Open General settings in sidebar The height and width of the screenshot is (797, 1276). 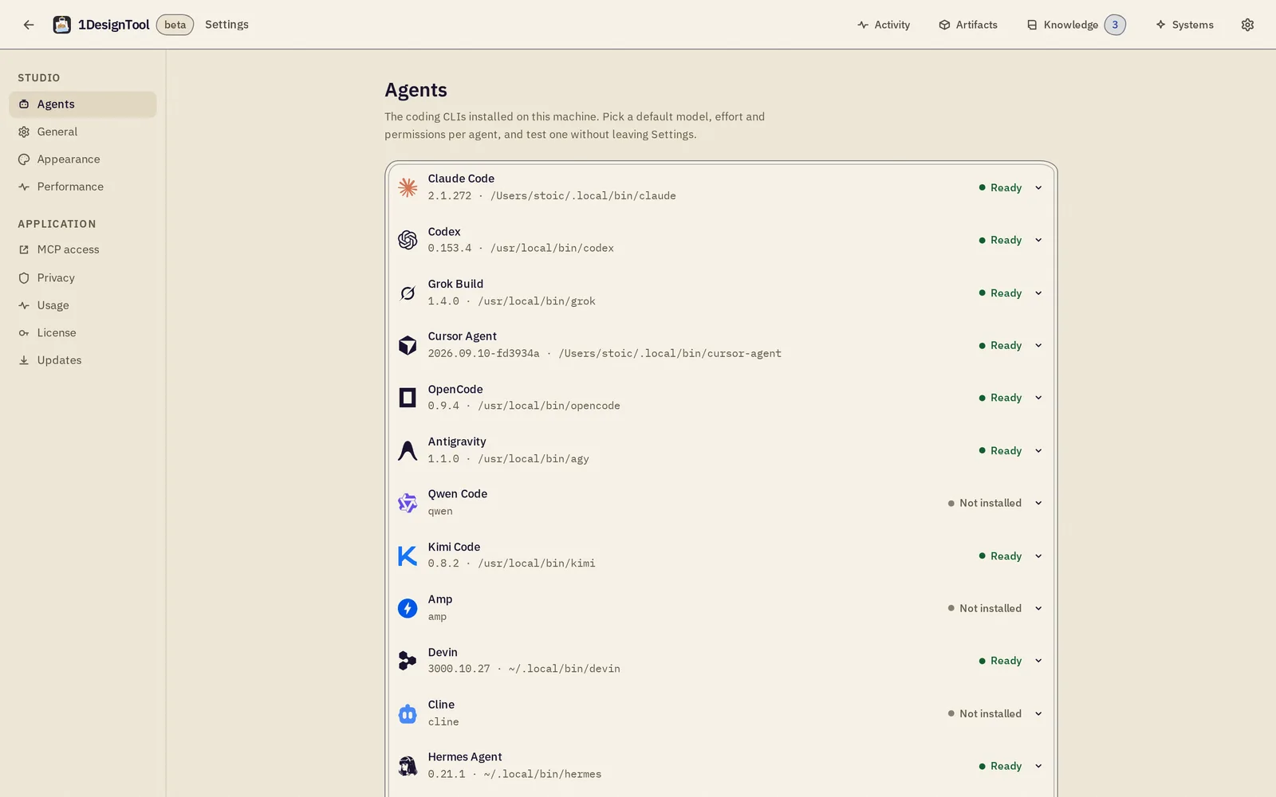pyautogui.click(x=83, y=132)
